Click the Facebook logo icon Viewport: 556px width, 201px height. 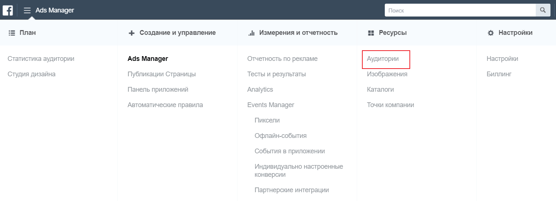8,10
